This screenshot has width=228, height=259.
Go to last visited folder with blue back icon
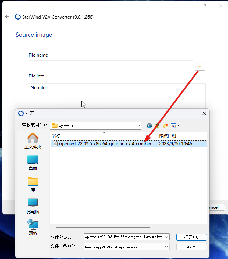pos(149,126)
